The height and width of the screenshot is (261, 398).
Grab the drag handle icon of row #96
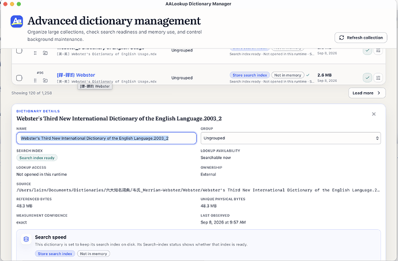coord(35,81)
